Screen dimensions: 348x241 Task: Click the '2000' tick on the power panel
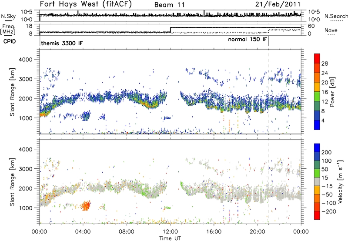coord(27,98)
